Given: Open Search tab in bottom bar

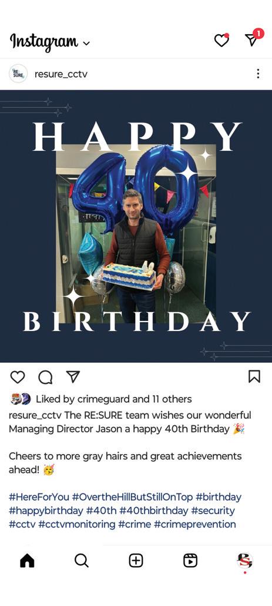Looking at the screenshot, I should point(81,561).
